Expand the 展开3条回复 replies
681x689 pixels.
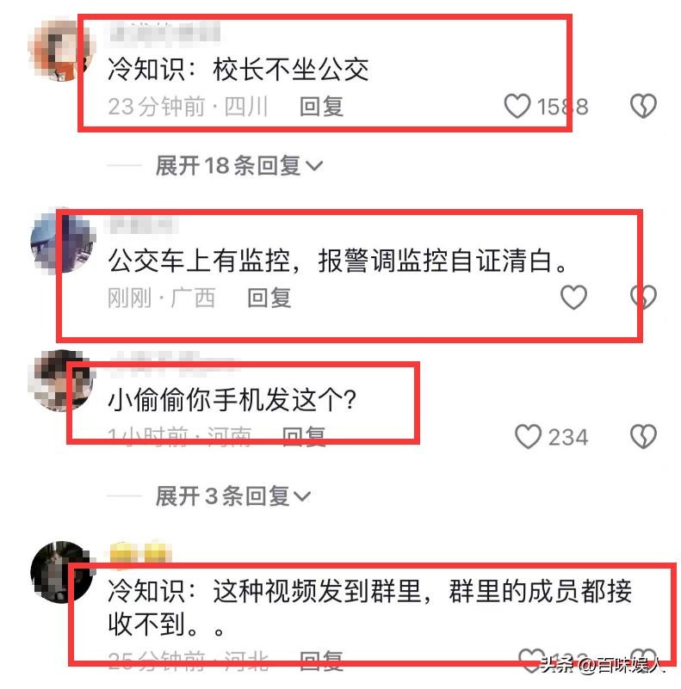(x=233, y=496)
